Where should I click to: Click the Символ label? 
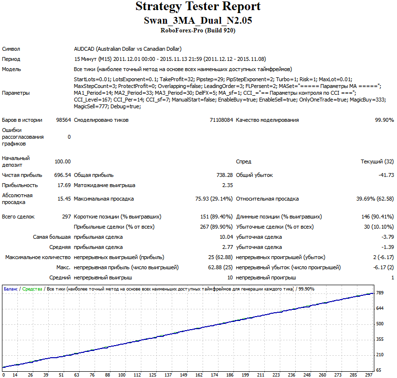[x=11, y=49]
